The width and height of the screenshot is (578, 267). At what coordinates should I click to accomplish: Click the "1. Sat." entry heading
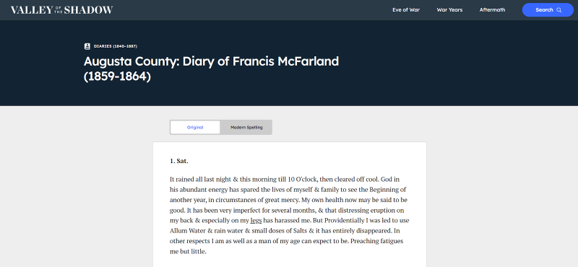(178, 161)
